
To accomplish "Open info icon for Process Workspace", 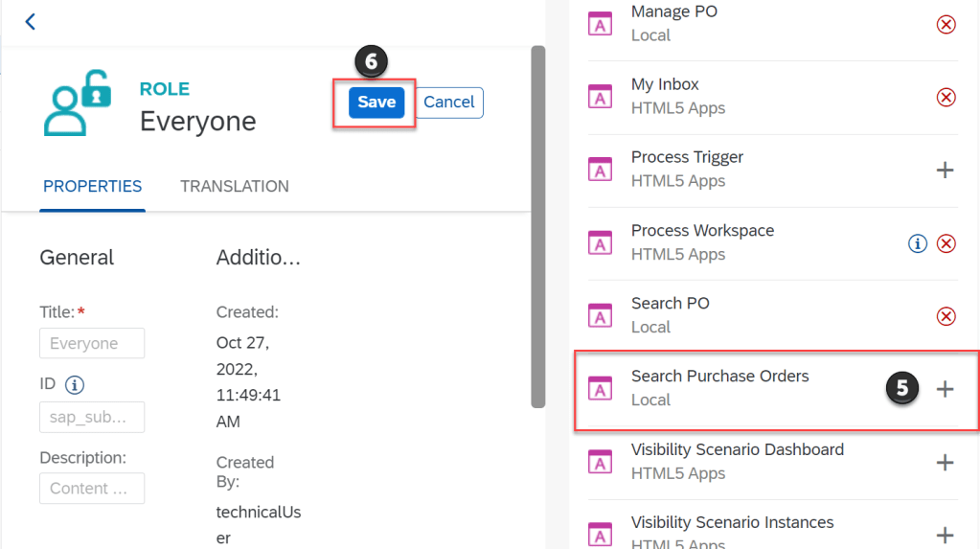I will pyautogui.click(x=917, y=243).
